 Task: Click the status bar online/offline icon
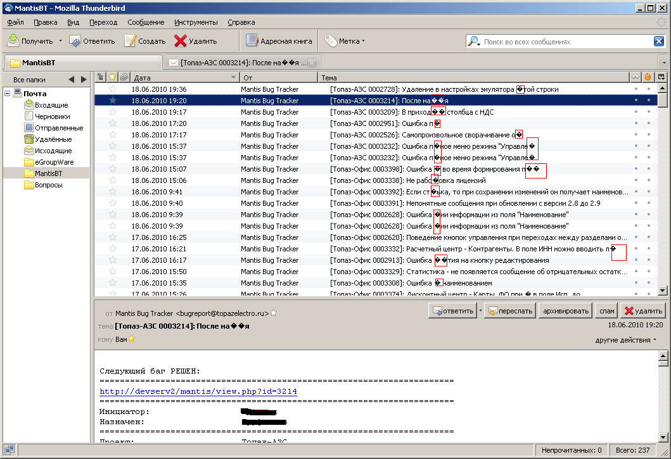tap(10, 450)
